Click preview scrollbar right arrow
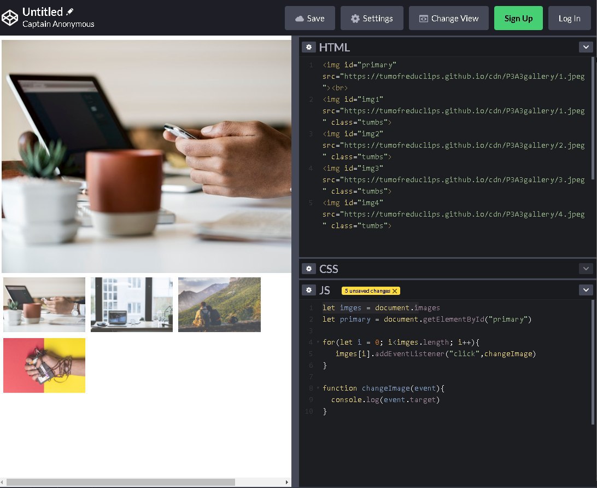This screenshot has width=597, height=488. 287,482
